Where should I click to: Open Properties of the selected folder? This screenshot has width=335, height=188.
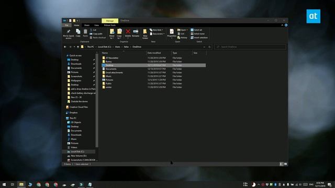[x=172, y=33]
